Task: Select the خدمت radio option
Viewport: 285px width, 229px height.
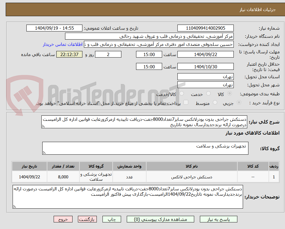Action: pyautogui.click(x=208, y=93)
